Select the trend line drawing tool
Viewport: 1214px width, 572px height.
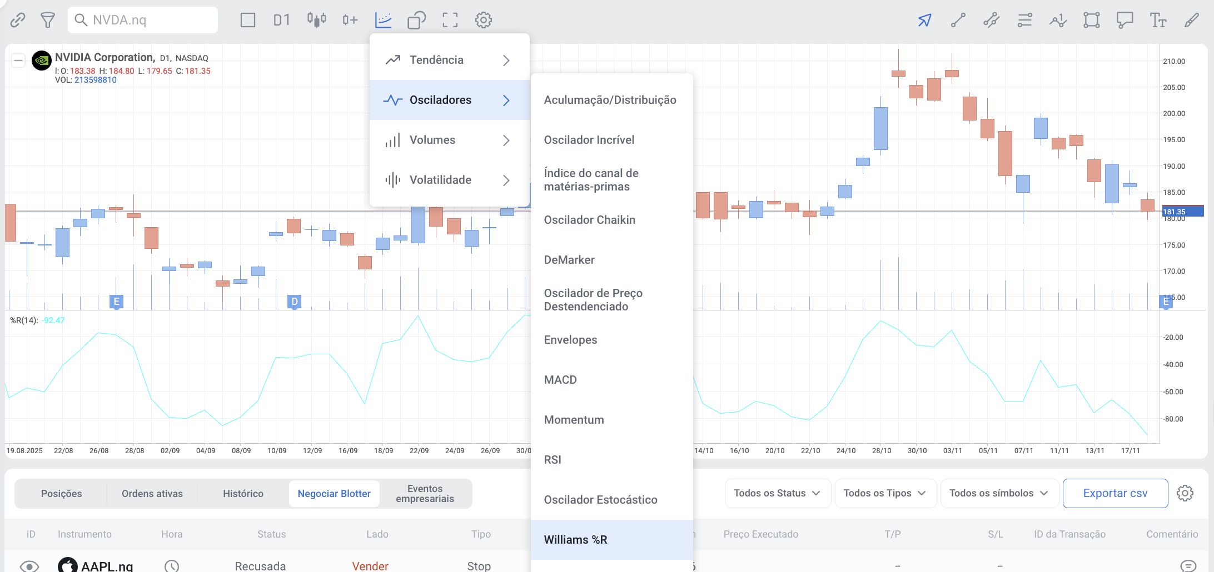(958, 20)
